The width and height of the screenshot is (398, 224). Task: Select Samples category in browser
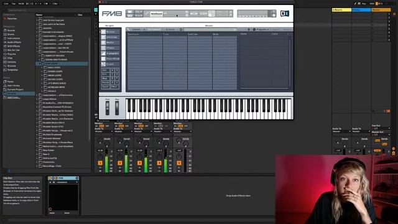10,62
